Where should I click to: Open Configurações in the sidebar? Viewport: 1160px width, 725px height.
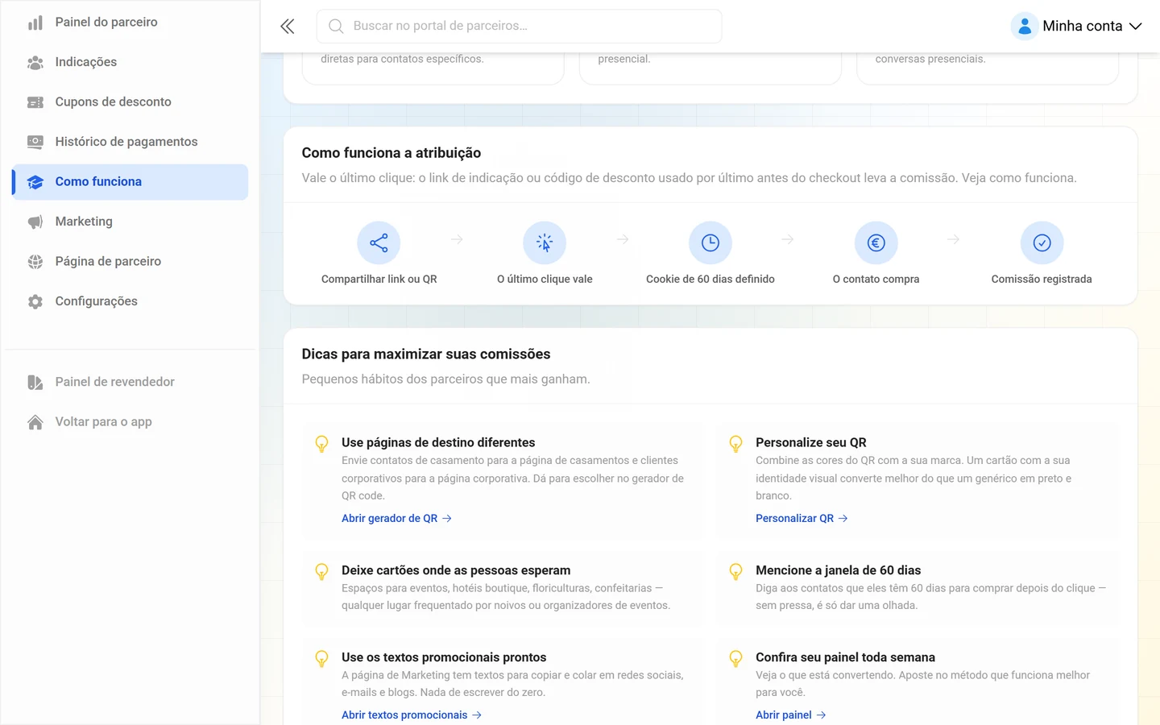coord(130,301)
